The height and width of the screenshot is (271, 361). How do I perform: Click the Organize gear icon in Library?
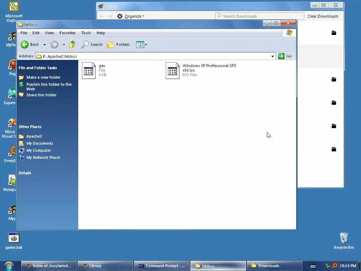[x=120, y=16]
